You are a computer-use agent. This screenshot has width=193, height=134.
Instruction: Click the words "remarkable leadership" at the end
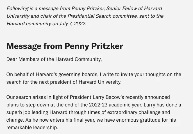point(32,128)
